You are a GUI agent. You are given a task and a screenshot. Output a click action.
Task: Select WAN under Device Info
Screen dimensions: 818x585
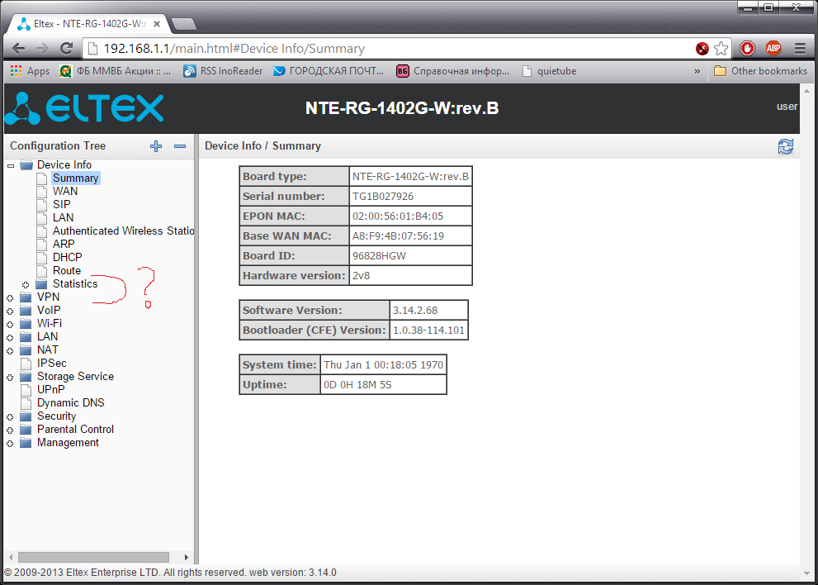[x=65, y=191]
